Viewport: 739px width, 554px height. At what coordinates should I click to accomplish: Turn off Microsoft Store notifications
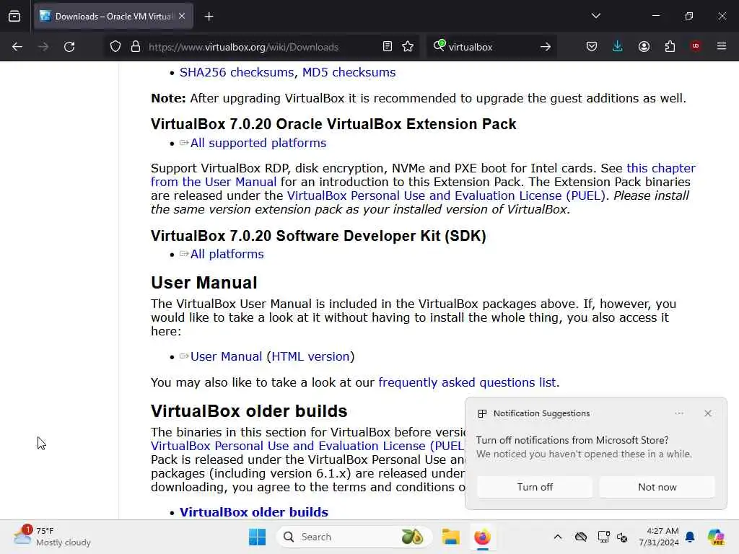tap(535, 487)
